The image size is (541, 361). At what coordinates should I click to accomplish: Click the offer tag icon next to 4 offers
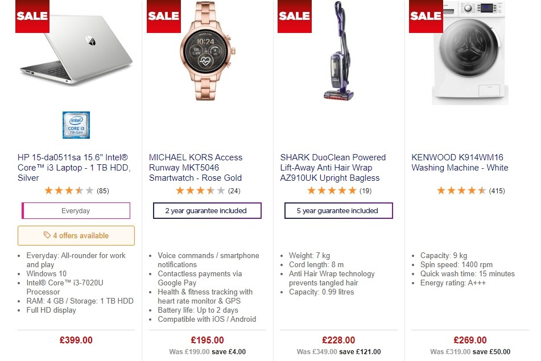pyautogui.click(x=48, y=235)
